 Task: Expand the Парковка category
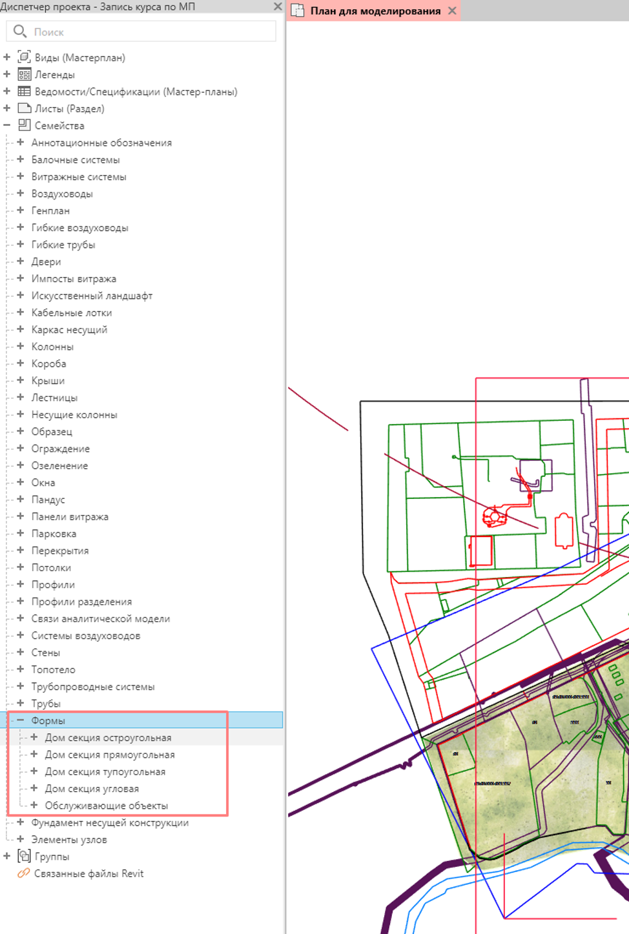(x=20, y=533)
